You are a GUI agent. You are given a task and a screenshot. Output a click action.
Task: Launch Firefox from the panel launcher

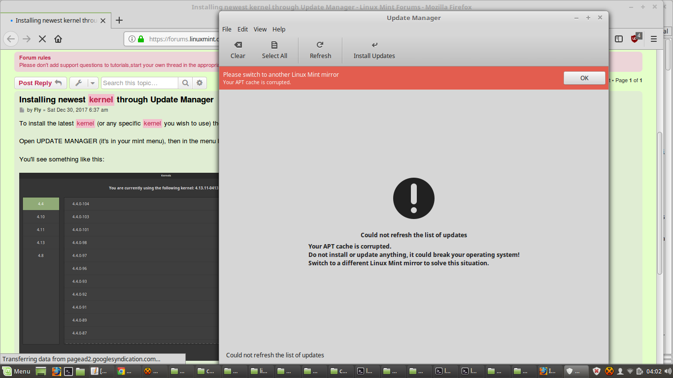point(57,371)
